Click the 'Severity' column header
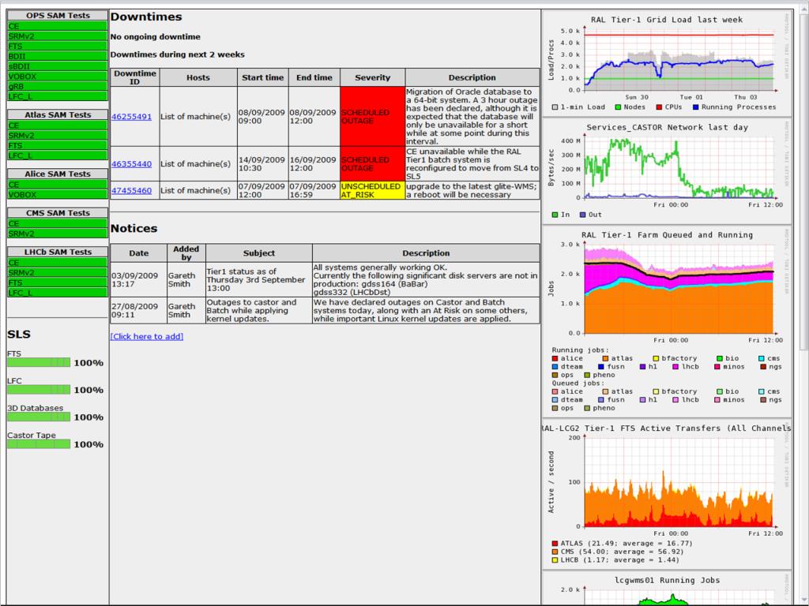809x606 pixels. coord(373,77)
